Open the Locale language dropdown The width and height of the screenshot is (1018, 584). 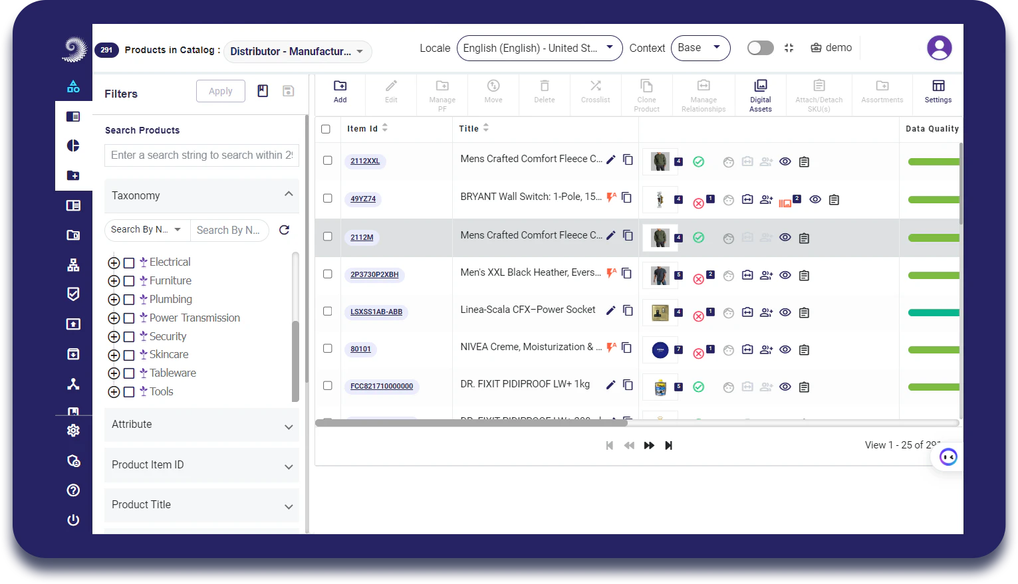click(x=539, y=48)
